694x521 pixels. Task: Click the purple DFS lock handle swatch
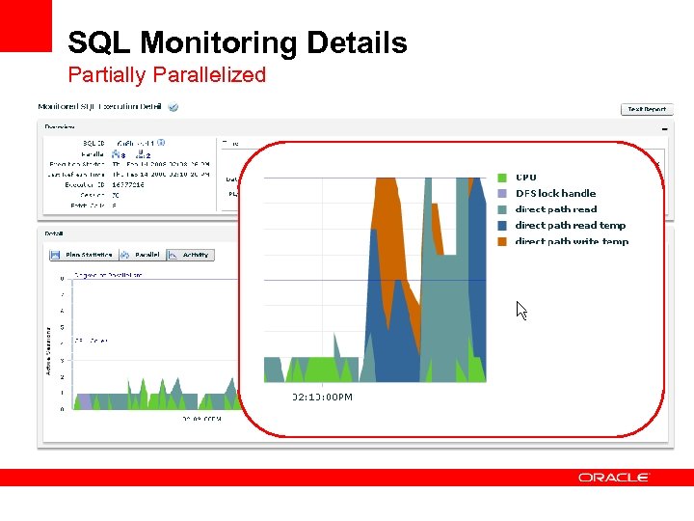coord(502,194)
